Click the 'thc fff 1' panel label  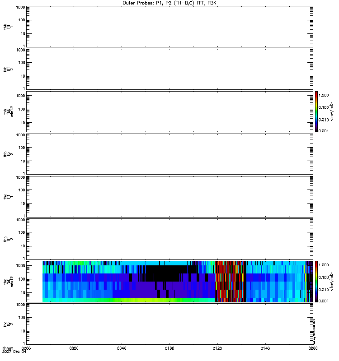click(8, 197)
